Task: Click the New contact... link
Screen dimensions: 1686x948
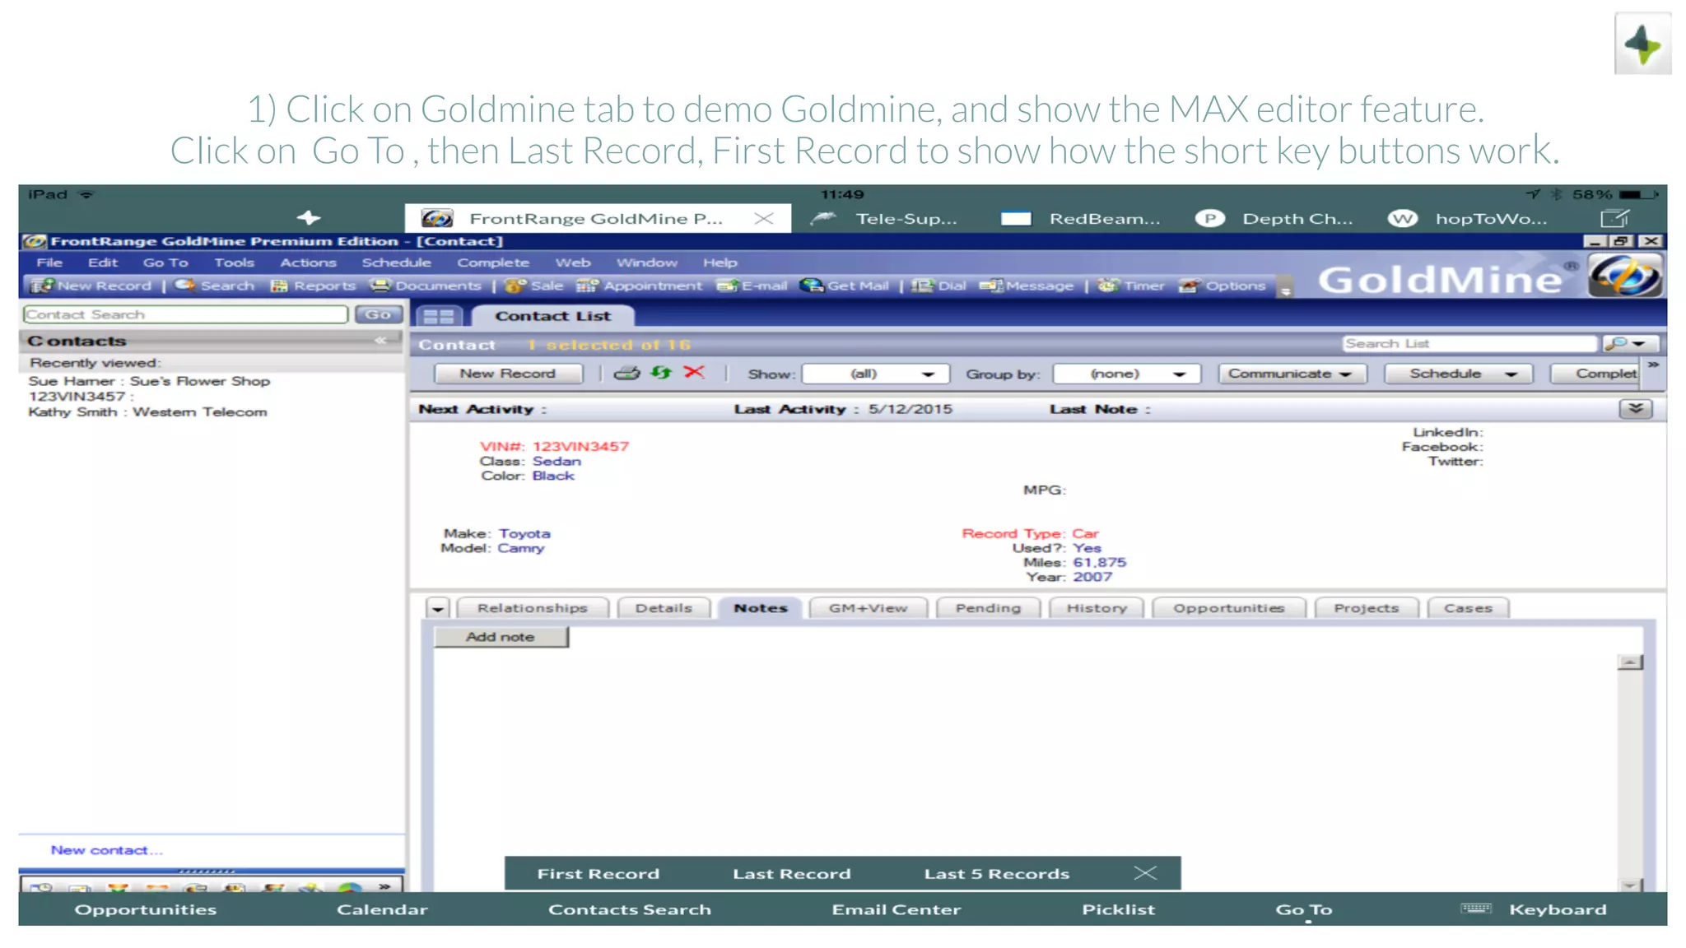Action: coord(107,850)
